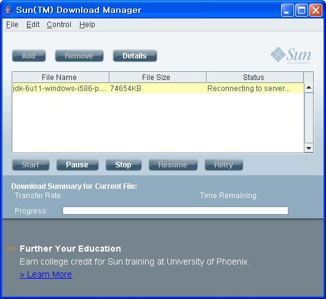Sort by File Size column header

click(157, 78)
